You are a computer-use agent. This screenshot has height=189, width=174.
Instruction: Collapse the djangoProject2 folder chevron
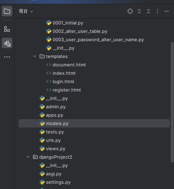click(28, 157)
